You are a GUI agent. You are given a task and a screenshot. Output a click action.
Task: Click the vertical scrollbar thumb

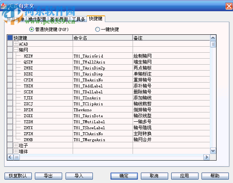[x=213, y=44]
